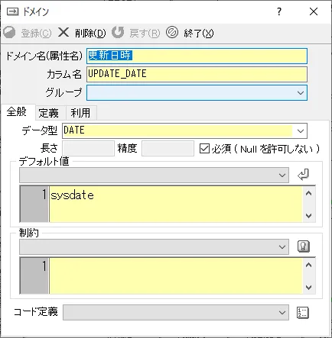Click the ドメイン名 field containing 更新日時

coord(197,56)
